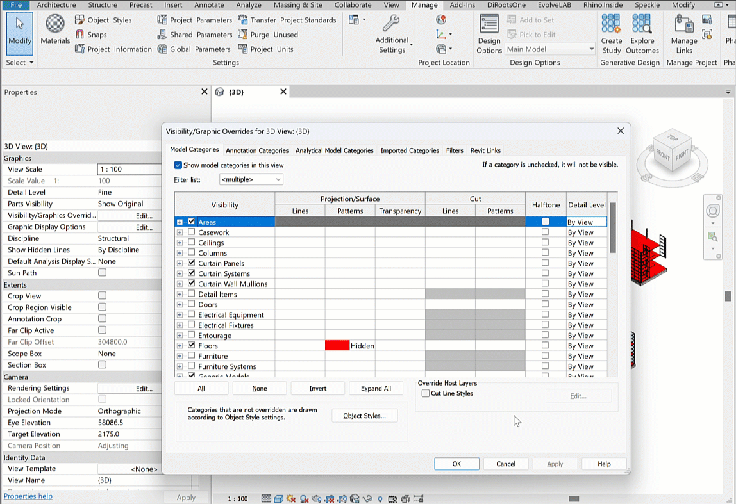Image resolution: width=736 pixels, height=504 pixels.
Task: Click the red Floors pattern swatch
Action: coord(337,346)
